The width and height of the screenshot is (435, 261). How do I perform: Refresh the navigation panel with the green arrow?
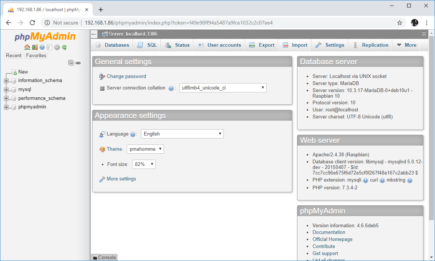[x=64, y=47]
